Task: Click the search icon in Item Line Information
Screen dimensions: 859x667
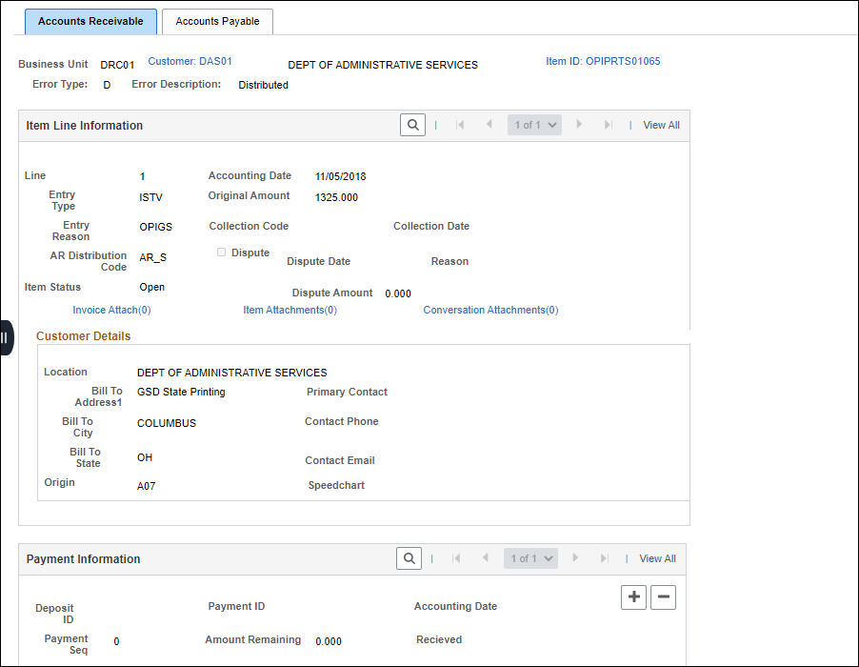Action: pyautogui.click(x=412, y=125)
